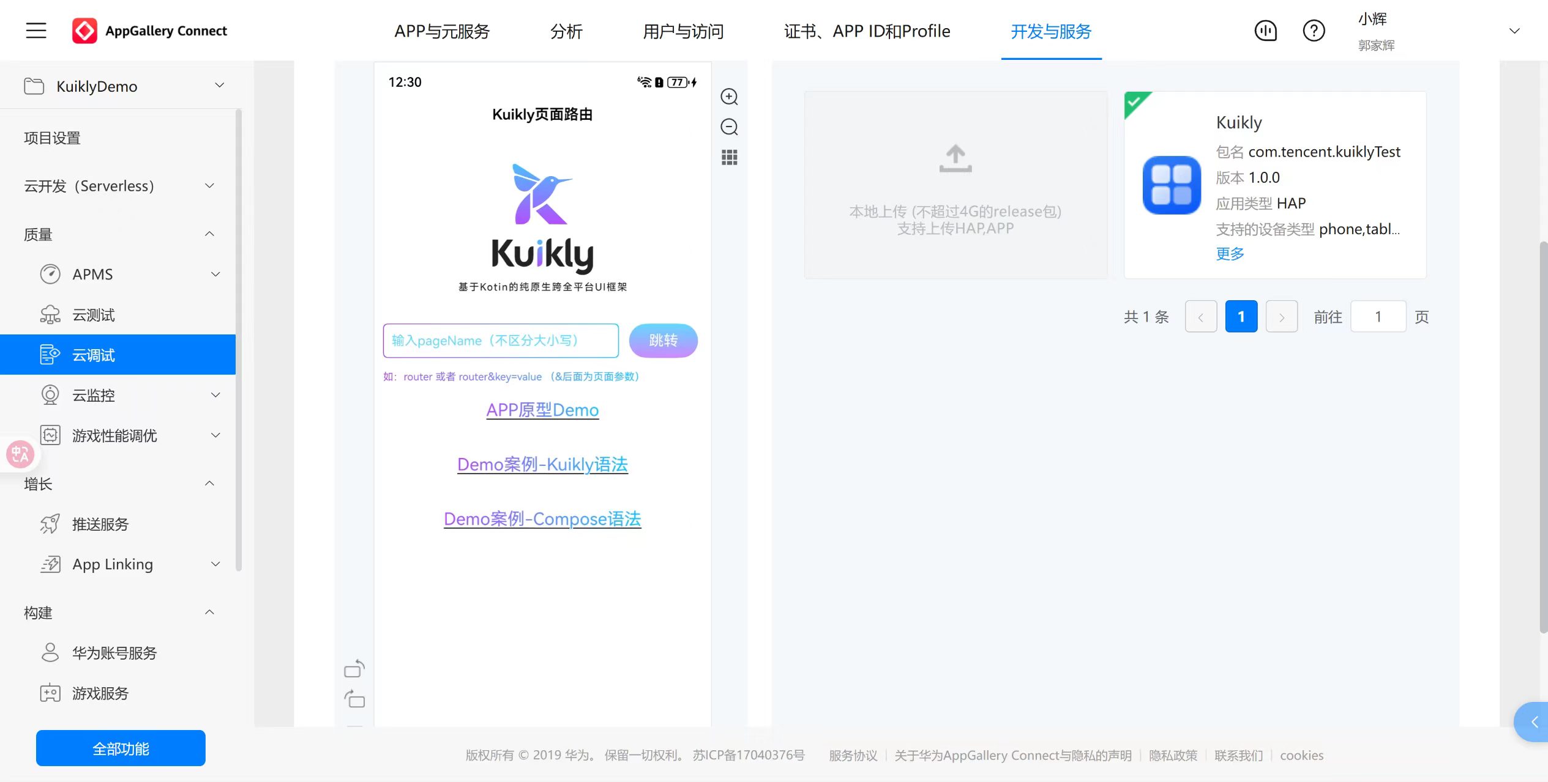Open the Demo案例-Compose语法 link
This screenshot has height=782, width=1548.
point(542,518)
